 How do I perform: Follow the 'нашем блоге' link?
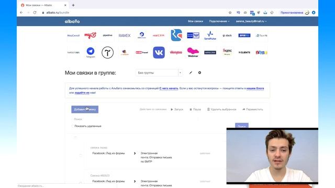[x=255, y=88]
